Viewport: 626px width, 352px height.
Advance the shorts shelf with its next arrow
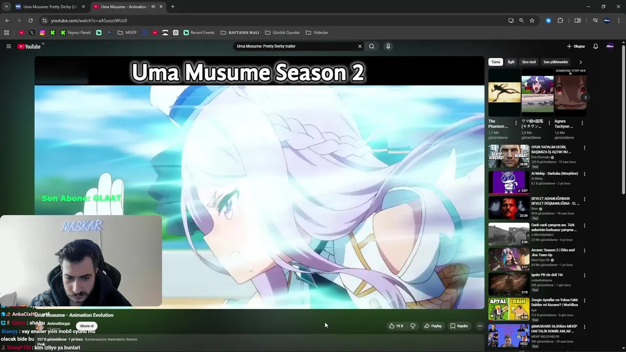click(585, 97)
